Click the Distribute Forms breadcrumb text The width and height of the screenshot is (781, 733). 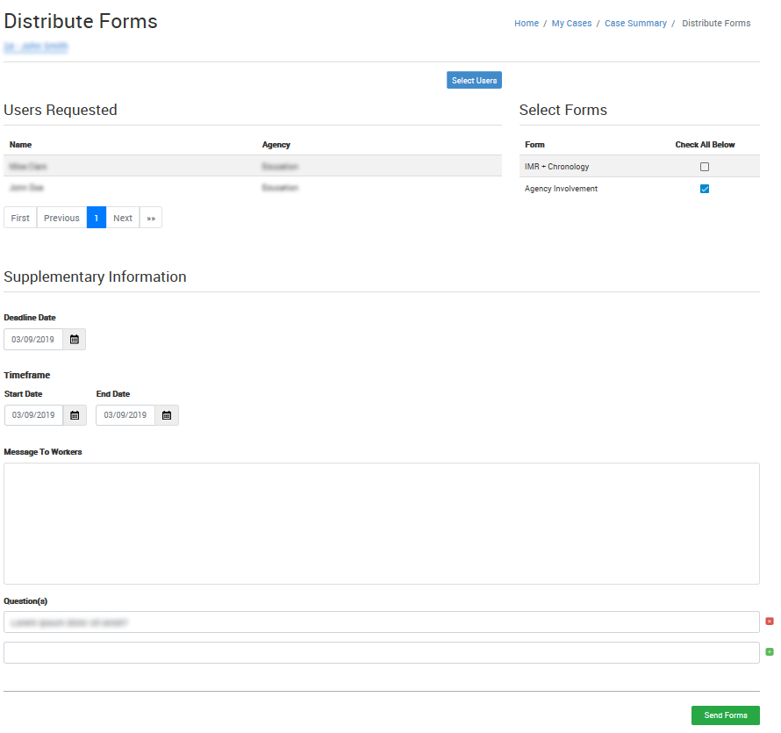(716, 24)
